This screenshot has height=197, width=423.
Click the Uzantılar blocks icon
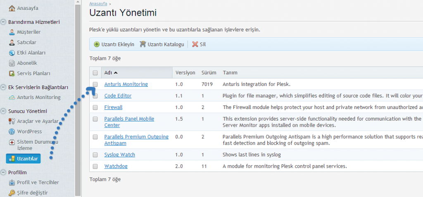12,159
